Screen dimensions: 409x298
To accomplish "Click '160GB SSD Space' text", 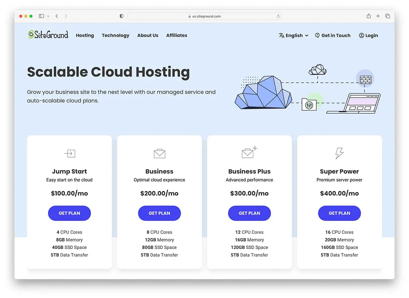I will click(x=339, y=247).
